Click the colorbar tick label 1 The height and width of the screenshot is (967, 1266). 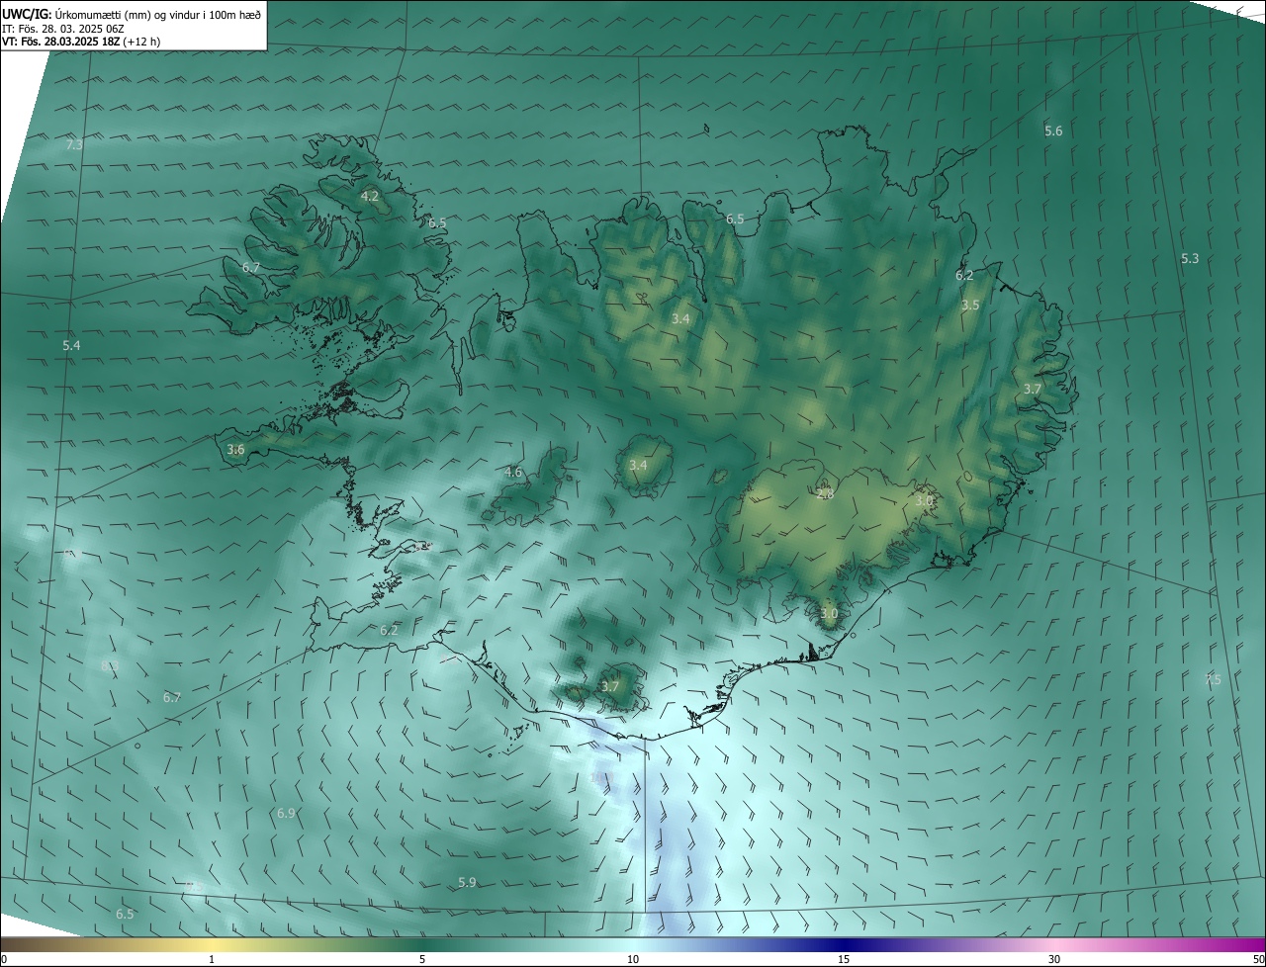pos(213,959)
